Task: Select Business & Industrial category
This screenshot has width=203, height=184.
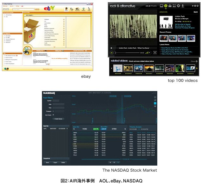Action: pos(49,29)
